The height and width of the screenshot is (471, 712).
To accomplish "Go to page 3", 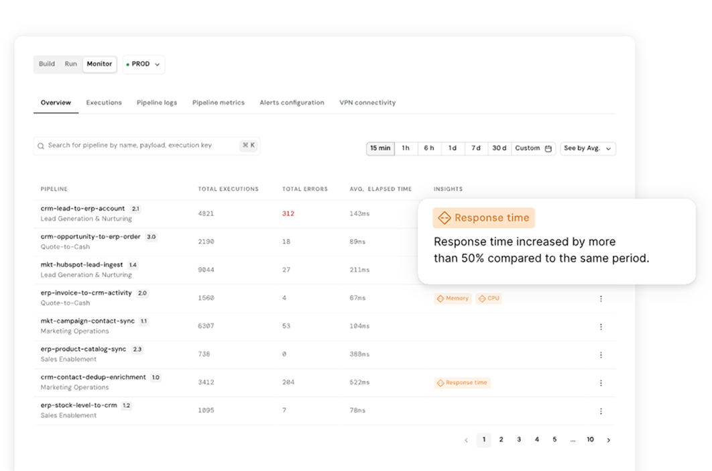I will point(519,439).
